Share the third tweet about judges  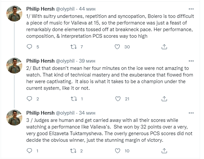[164, 151]
